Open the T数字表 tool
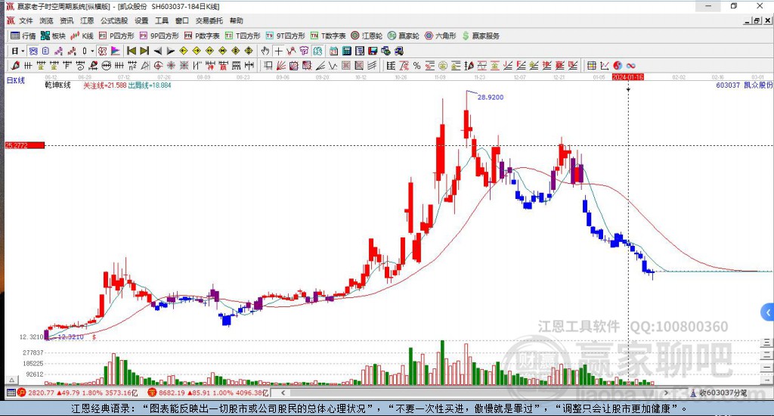This screenshot has height=416, width=774. [328, 36]
